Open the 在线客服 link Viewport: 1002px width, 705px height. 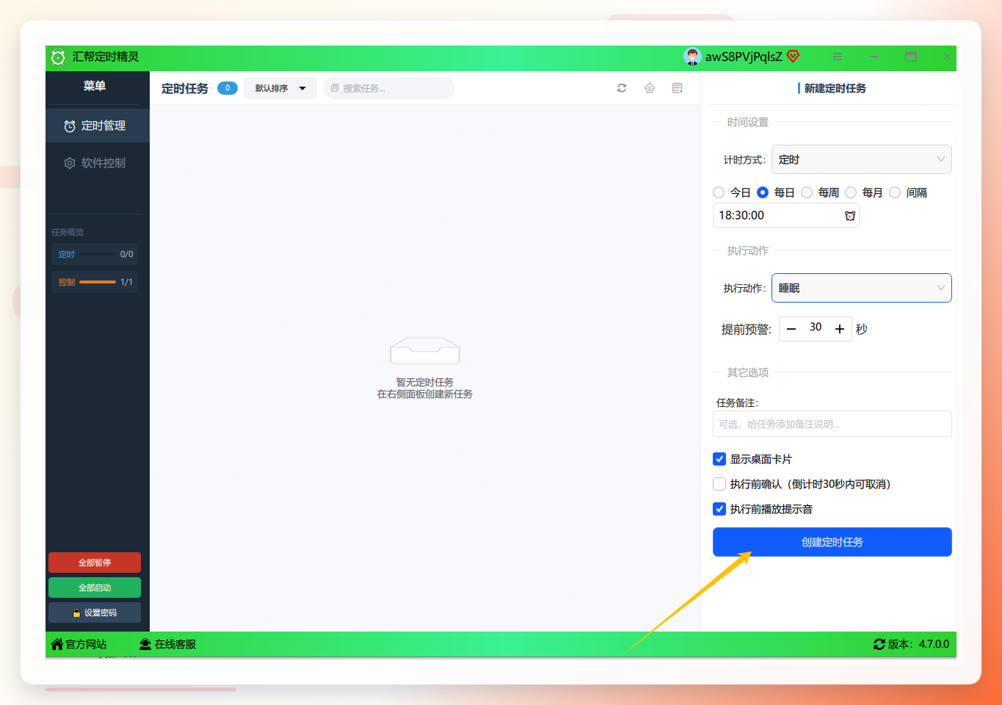[x=175, y=644]
